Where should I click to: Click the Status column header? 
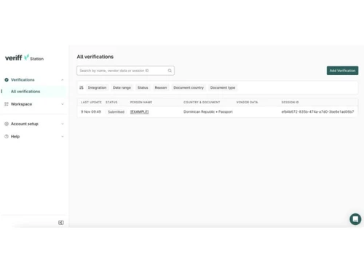tap(111, 102)
